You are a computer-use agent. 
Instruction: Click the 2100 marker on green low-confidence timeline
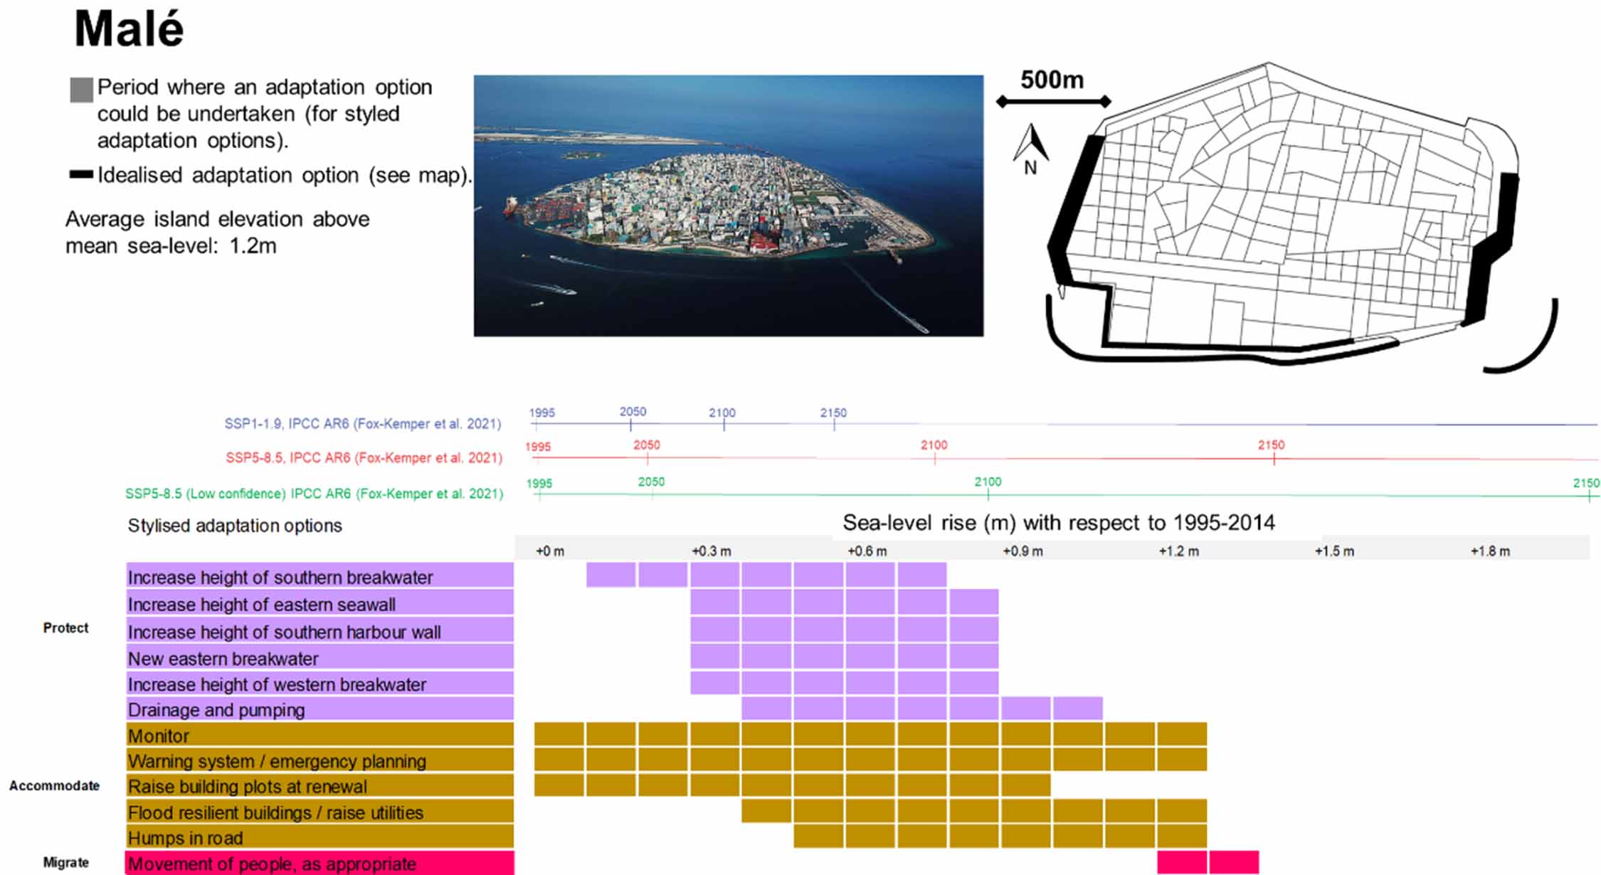[988, 482]
